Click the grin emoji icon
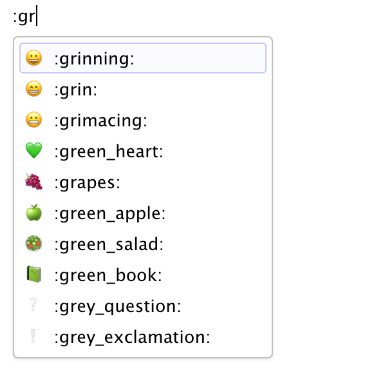Viewport: 376px width, 370px height. (34, 89)
